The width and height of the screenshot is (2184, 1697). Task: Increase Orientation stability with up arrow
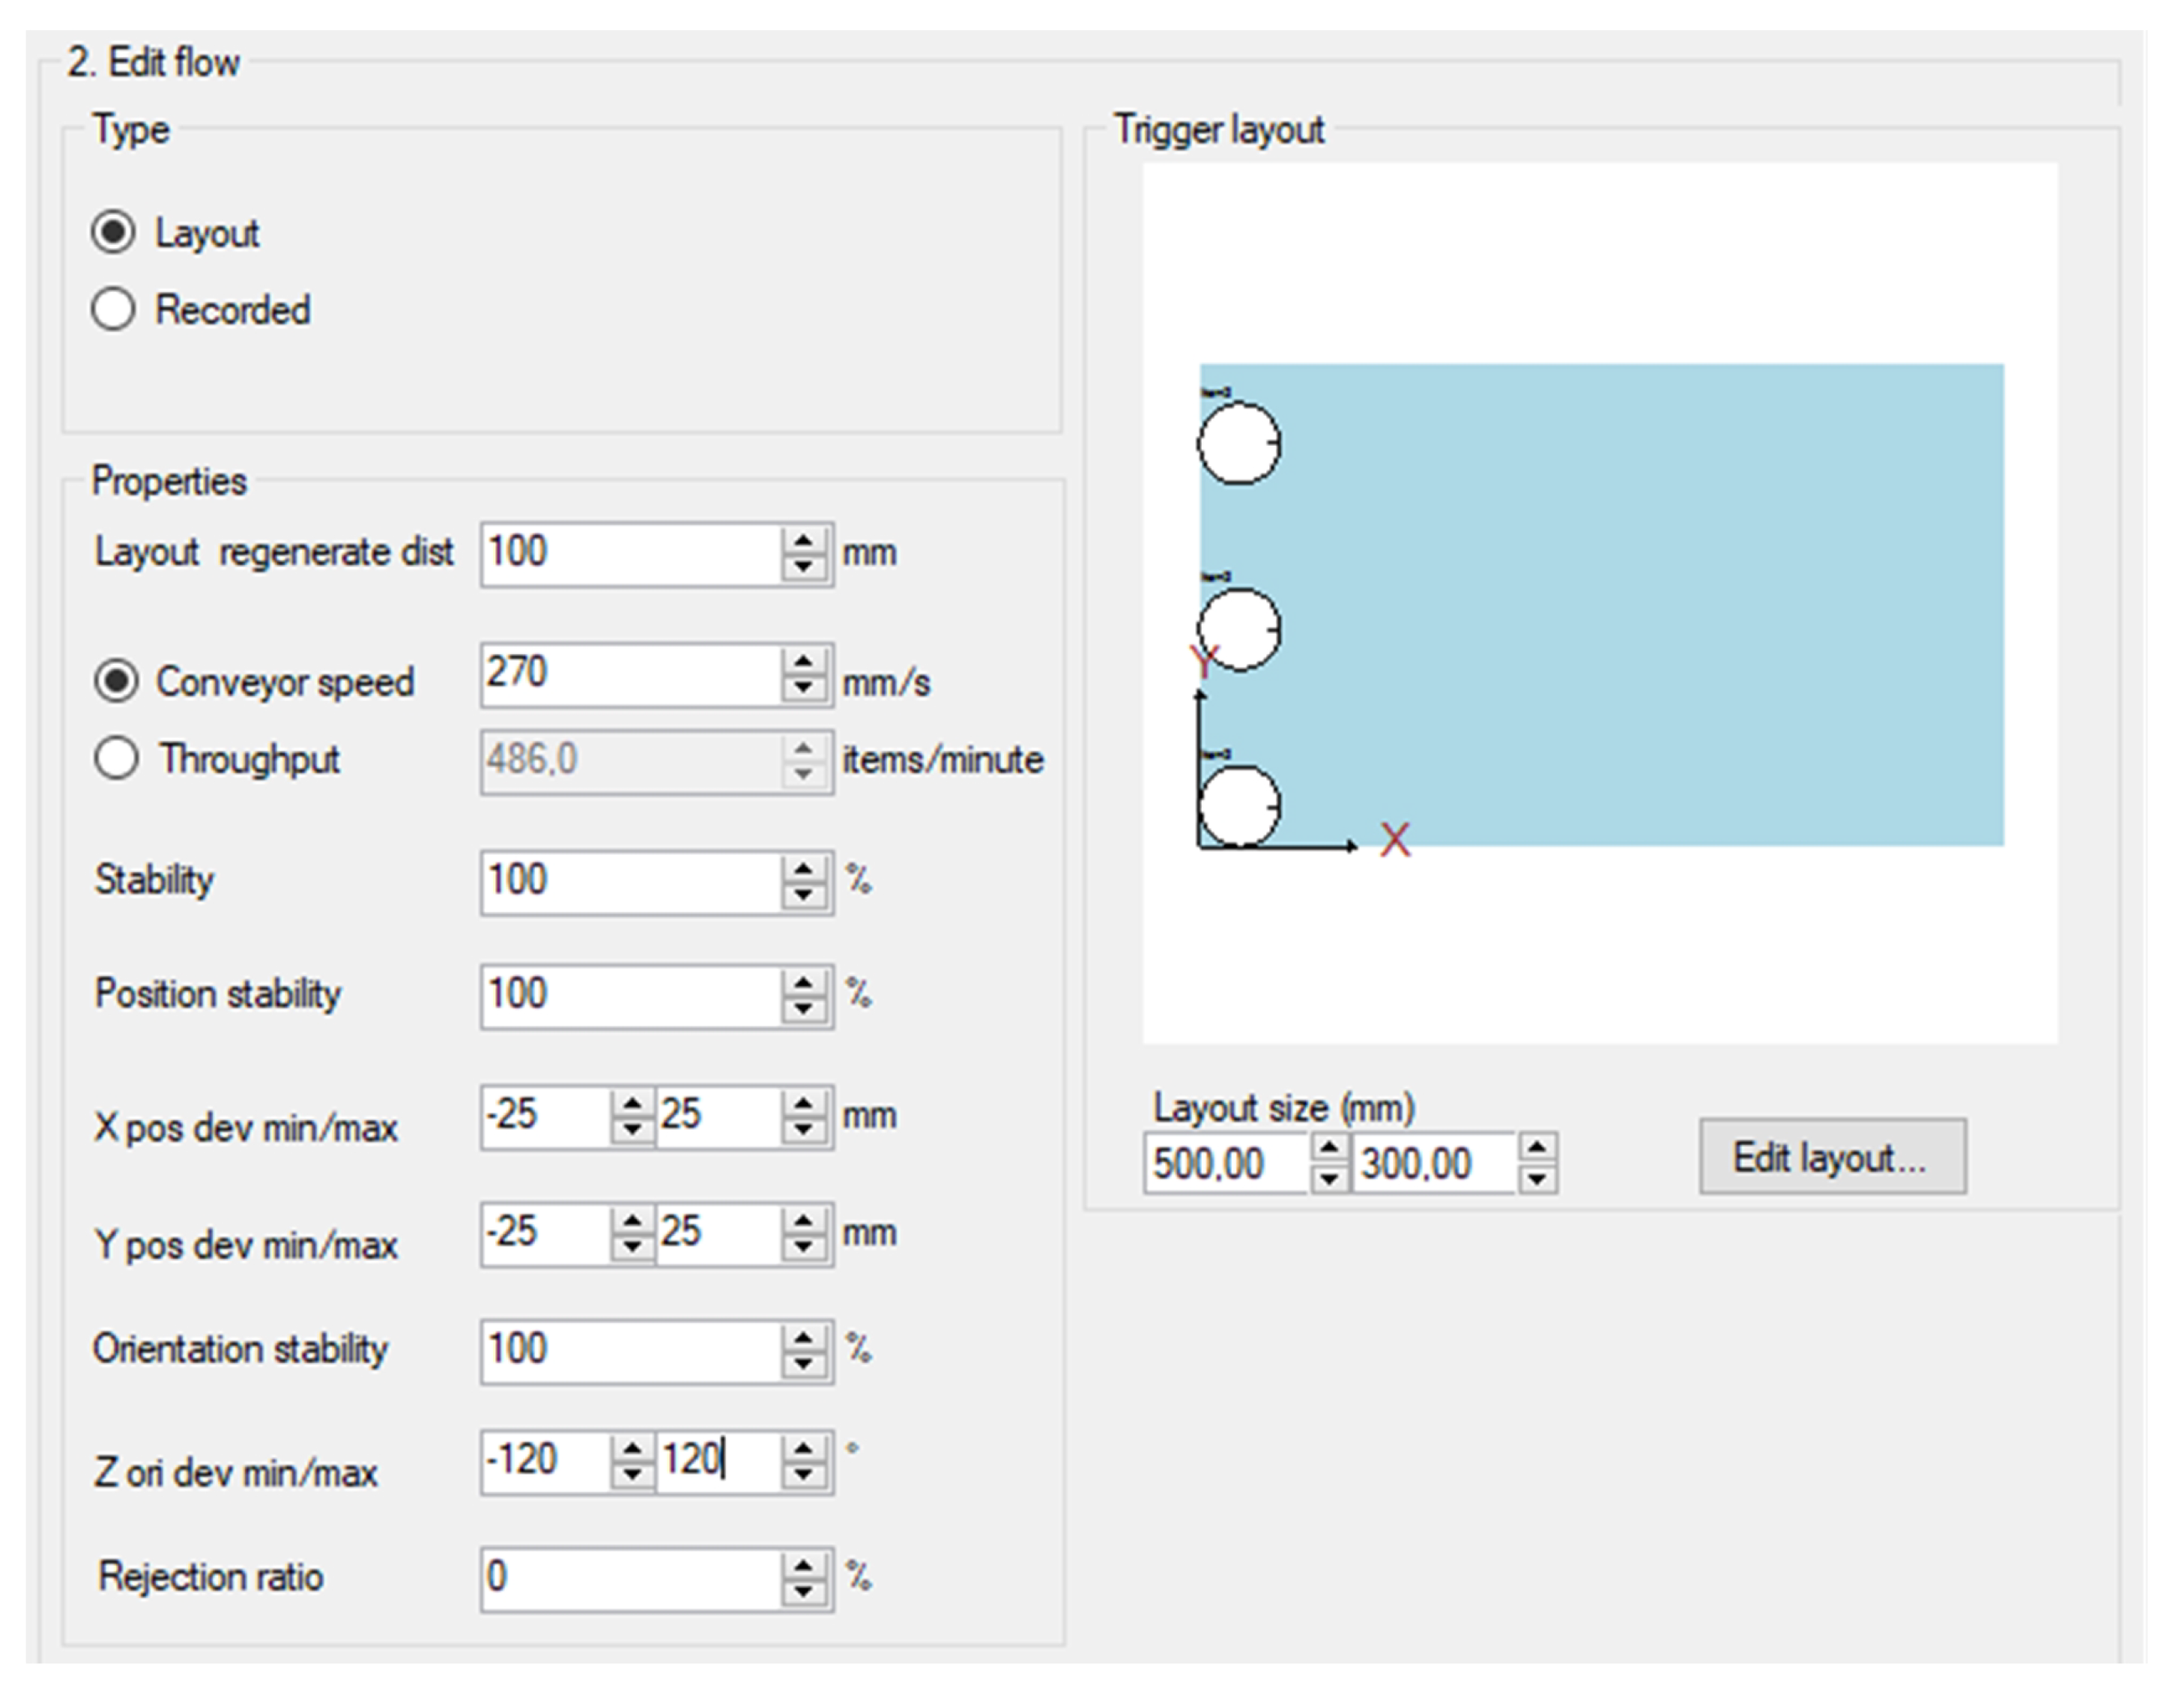point(803,1338)
